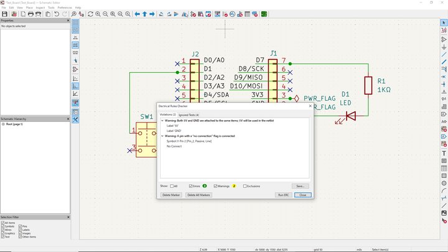Navigate back with the left arrow
Viewport: 448px width, 252px height.
pos(137,14)
